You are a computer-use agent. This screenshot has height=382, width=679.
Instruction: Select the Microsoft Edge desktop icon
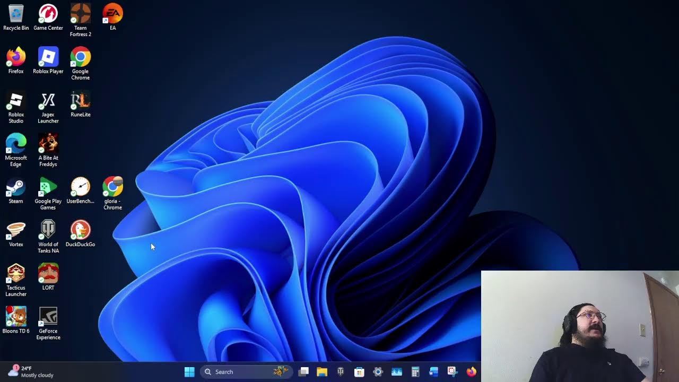[x=16, y=151]
